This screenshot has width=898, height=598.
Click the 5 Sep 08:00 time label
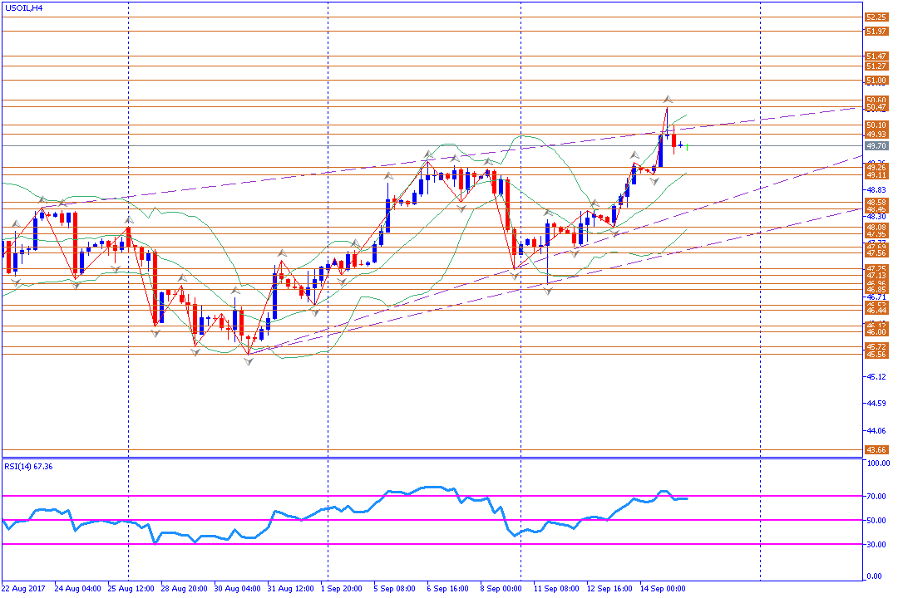(x=394, y=588)
